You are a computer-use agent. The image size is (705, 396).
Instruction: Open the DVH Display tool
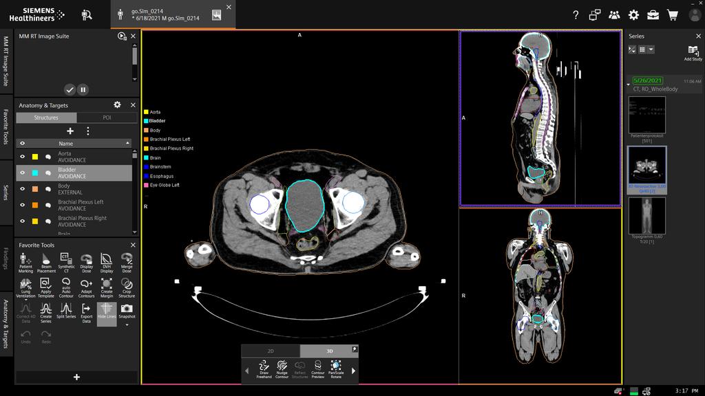tap(105, 261)
